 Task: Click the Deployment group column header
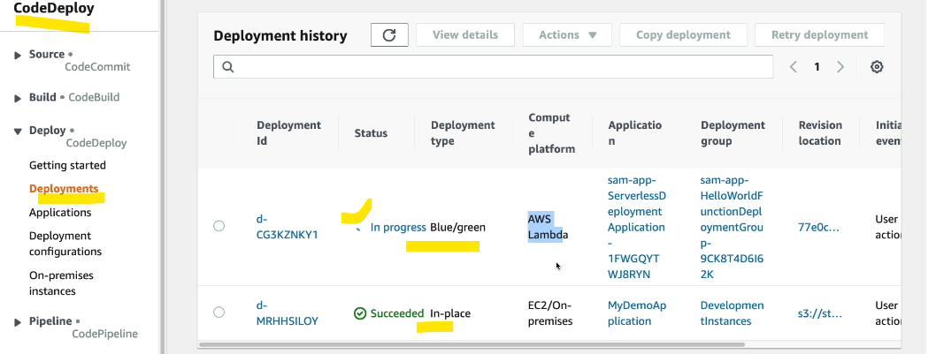point(733,133)
